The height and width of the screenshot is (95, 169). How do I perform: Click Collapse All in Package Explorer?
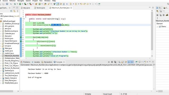11,11
